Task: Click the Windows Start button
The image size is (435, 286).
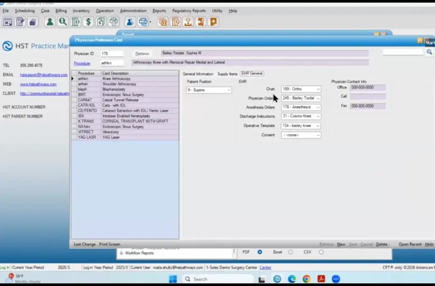Action: pyautogui.click(x=173, y=279)
